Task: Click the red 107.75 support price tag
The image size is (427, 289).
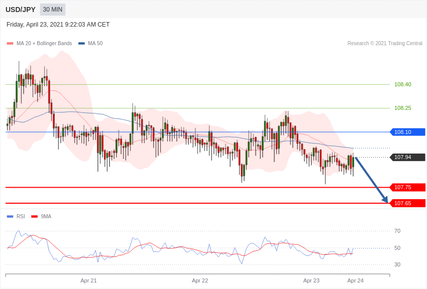Action: point(408,187)
